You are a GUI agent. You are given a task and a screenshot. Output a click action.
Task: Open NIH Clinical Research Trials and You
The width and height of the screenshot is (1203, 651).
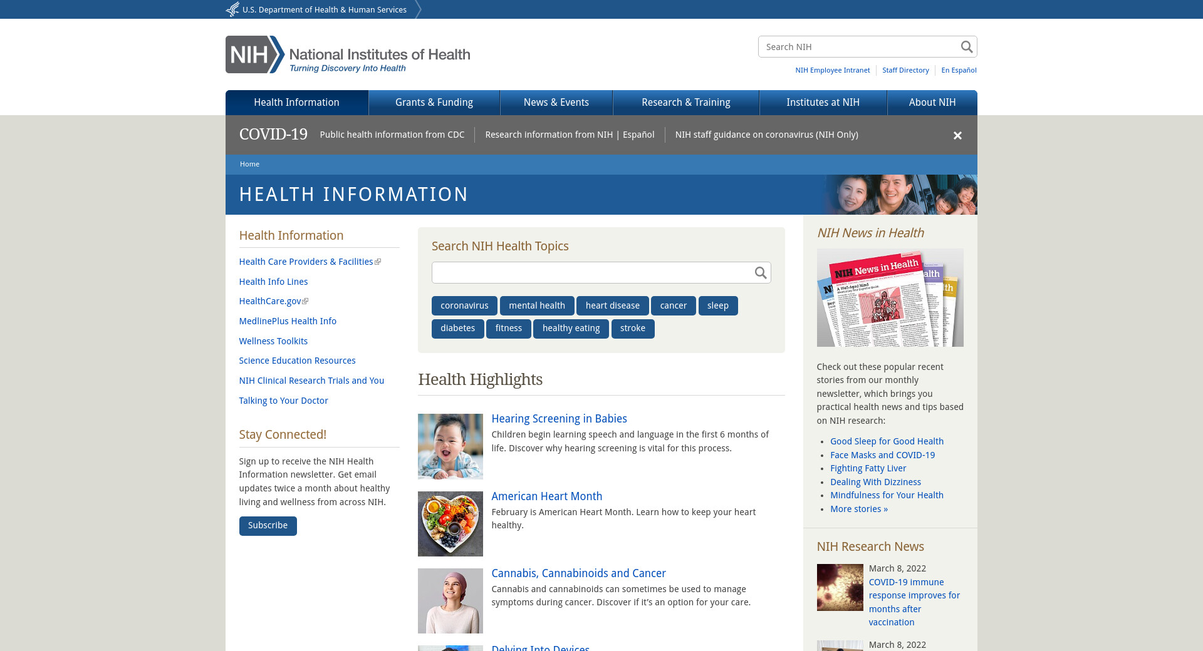tap(311, 381)
